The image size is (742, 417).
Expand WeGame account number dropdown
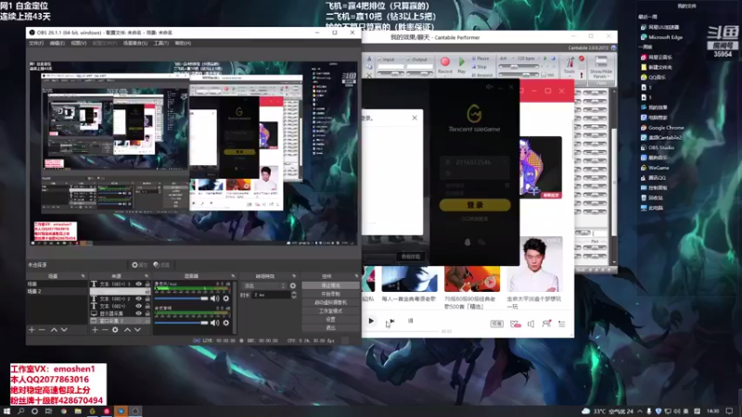[505, 162]
